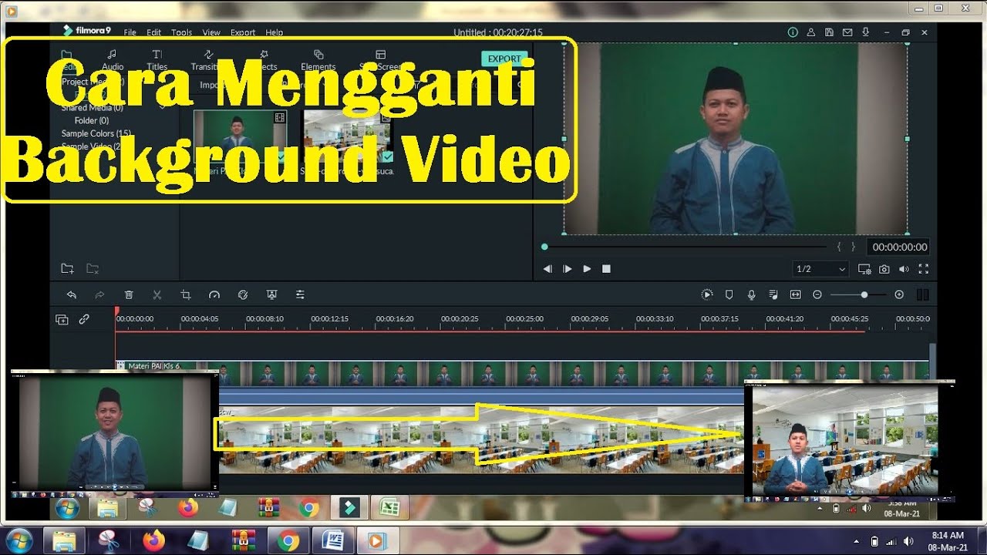The image size is (987, 555).
Task: Click the preview volume speaker icon
Action: click(x=904, y=269)
